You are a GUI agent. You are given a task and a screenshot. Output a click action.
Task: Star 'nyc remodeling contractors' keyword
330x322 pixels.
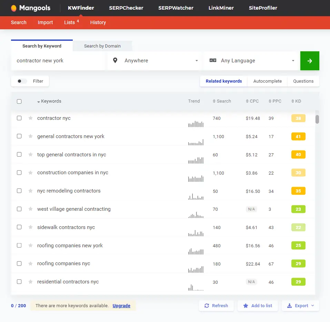click(x=30, y=191)
